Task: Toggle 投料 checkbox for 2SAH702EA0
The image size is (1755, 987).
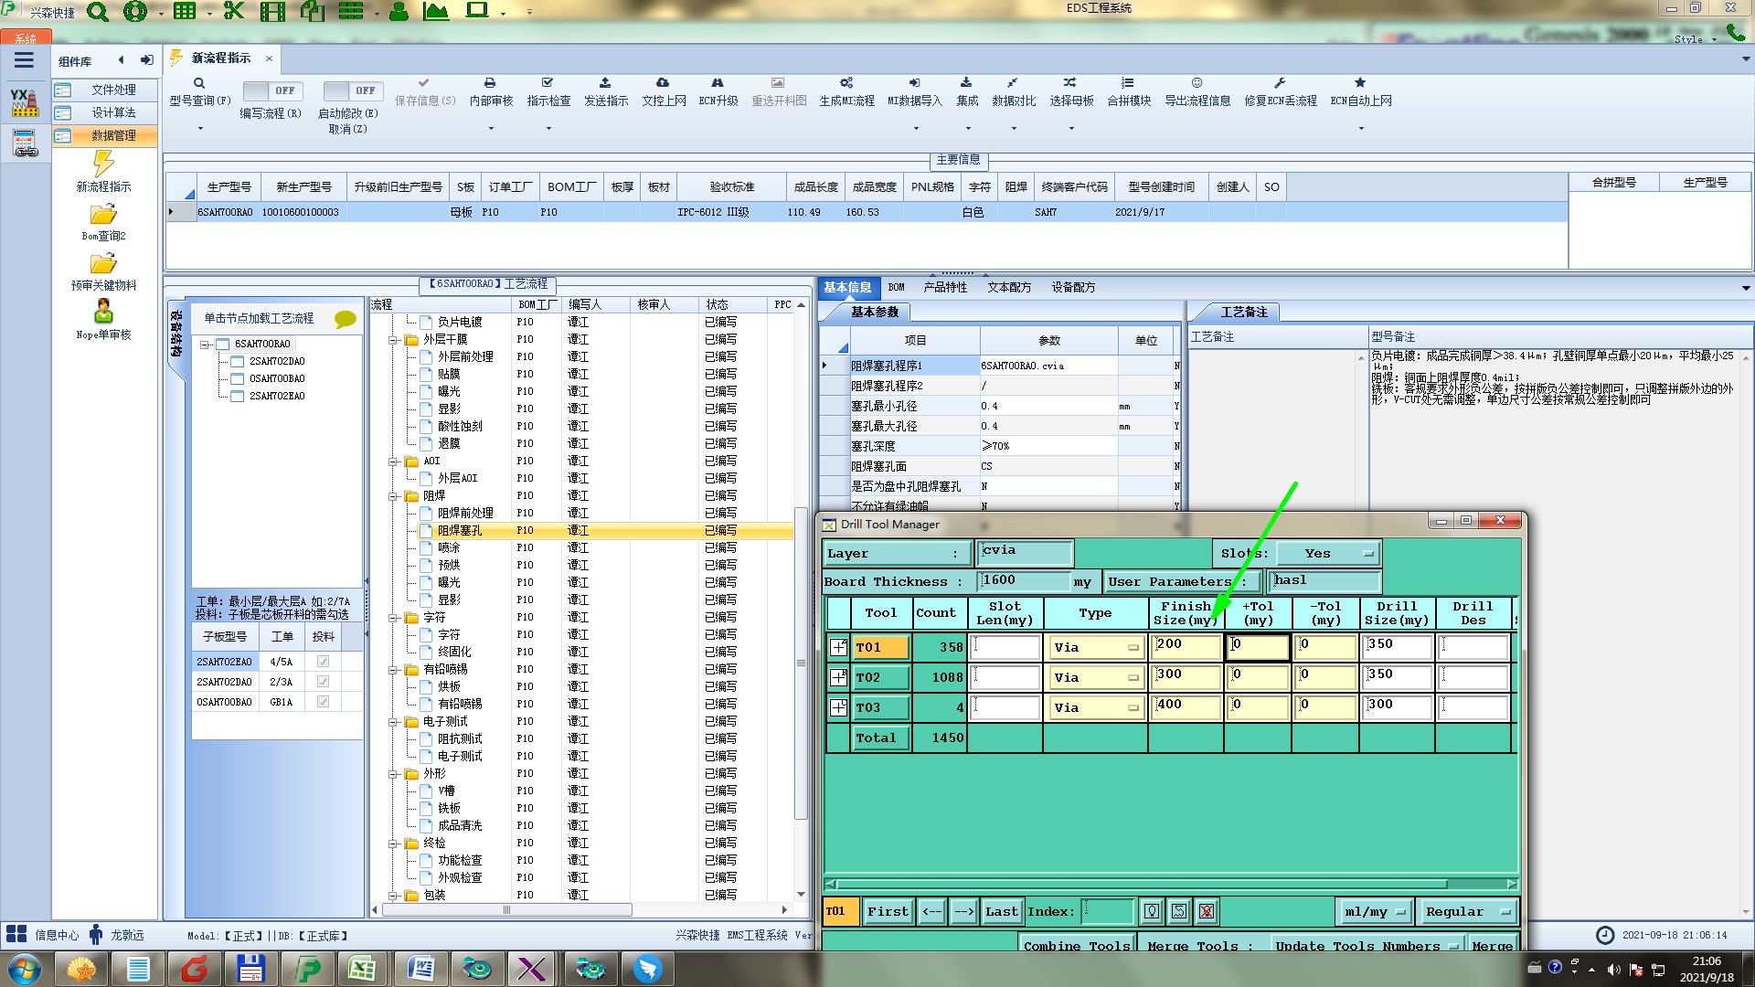Action: pyautogui.click(x=323, y=662)
